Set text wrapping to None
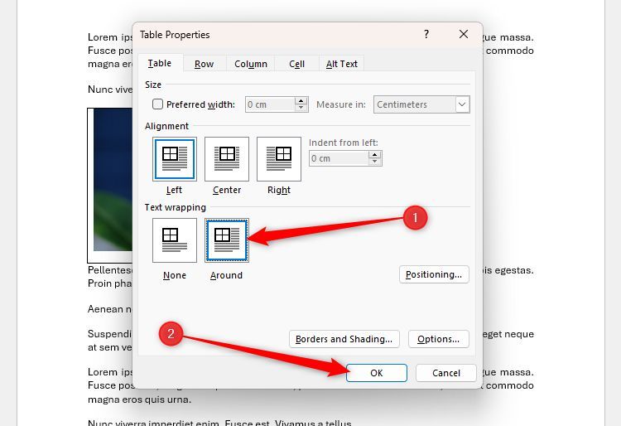621x426 pixels. [175, 240]
